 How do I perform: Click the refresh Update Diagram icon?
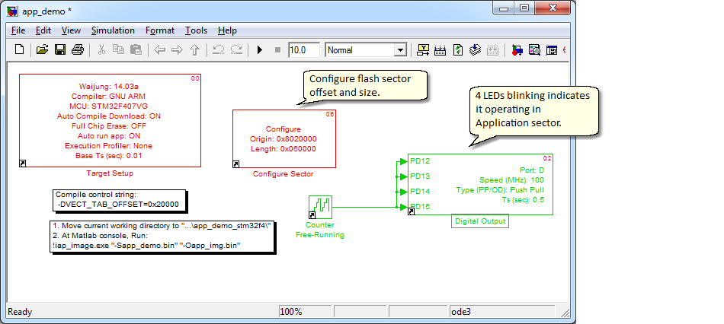[457, 49]
